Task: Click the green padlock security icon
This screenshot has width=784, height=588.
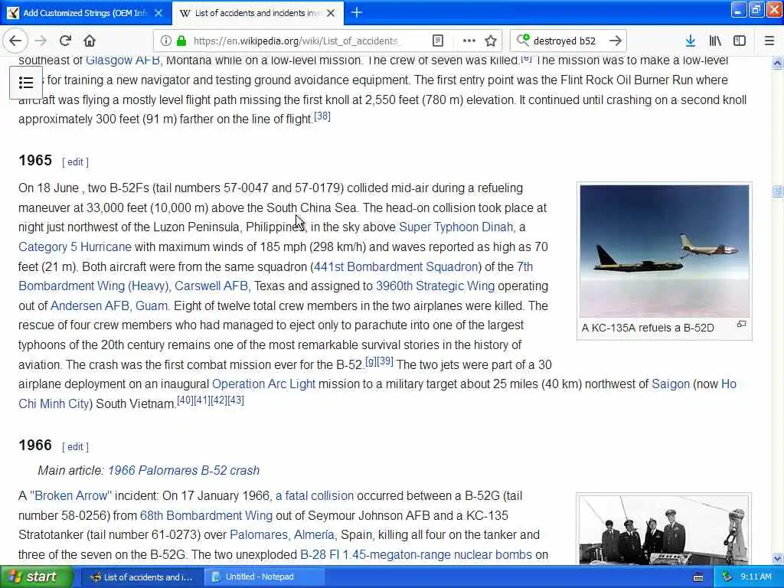Action: click(x=181, y=41)
